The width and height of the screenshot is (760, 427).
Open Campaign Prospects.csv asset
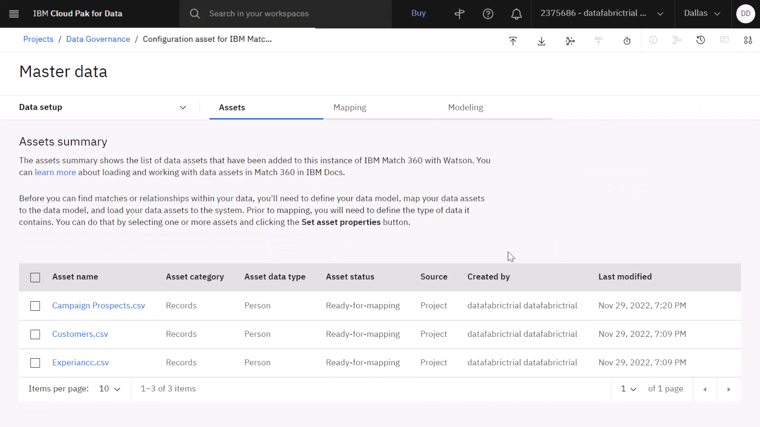tap(99, 306)
